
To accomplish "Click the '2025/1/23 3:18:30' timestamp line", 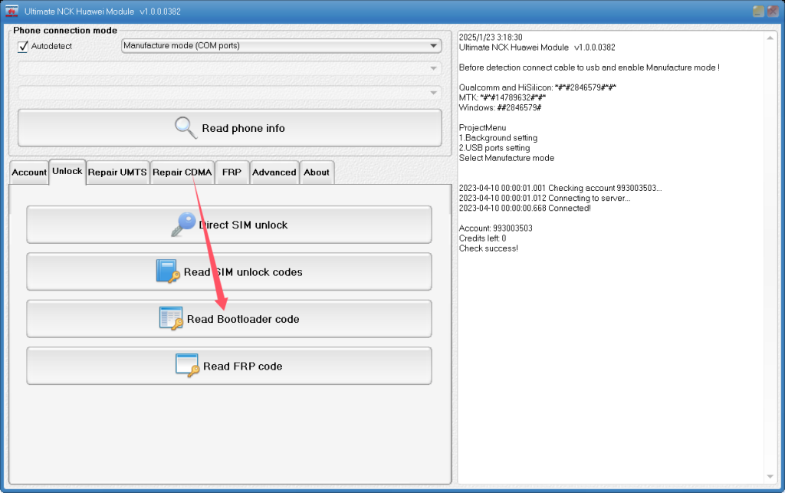I will pos(491,38).
